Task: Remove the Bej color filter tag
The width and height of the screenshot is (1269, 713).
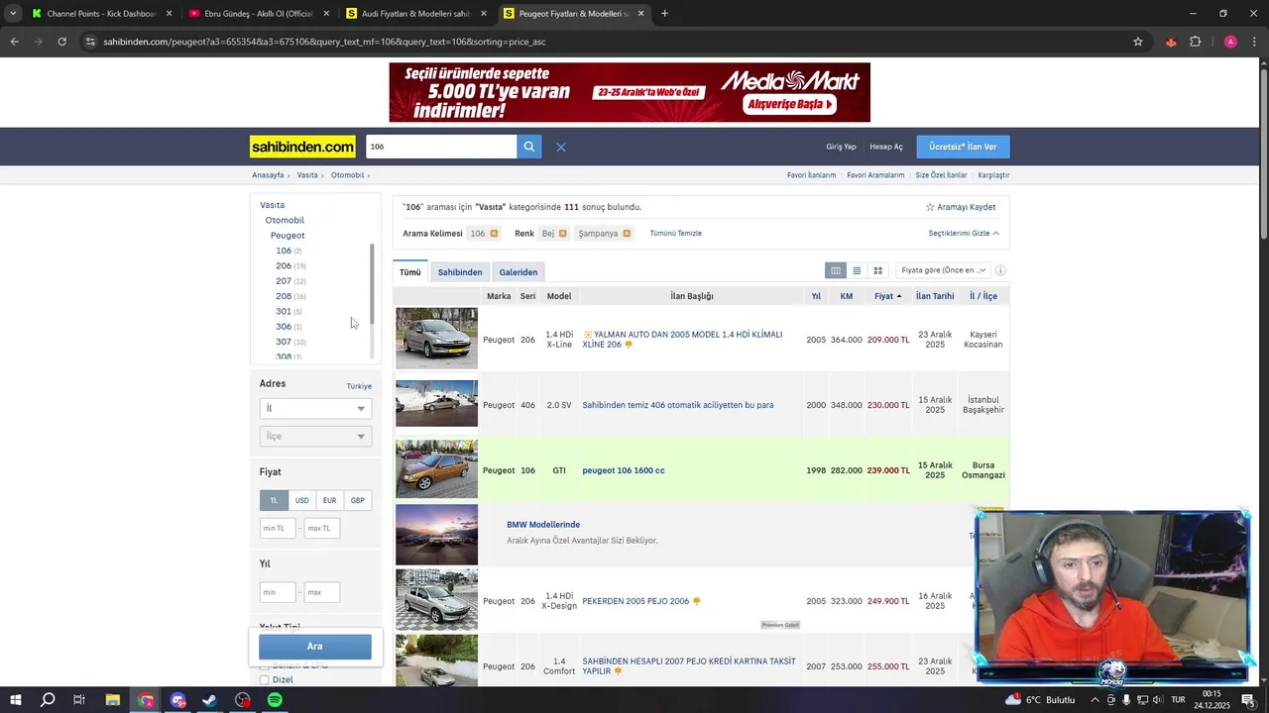Action: [x=562, y=234]
